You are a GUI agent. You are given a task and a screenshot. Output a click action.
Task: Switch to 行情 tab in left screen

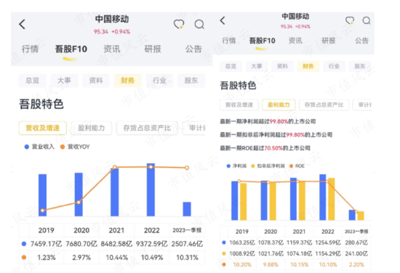point(30,49)
